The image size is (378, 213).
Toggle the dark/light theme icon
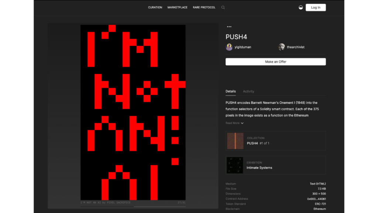(x=301, y=7)
